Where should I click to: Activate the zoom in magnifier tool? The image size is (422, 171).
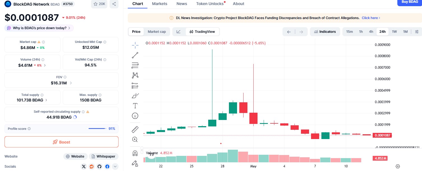135,139
